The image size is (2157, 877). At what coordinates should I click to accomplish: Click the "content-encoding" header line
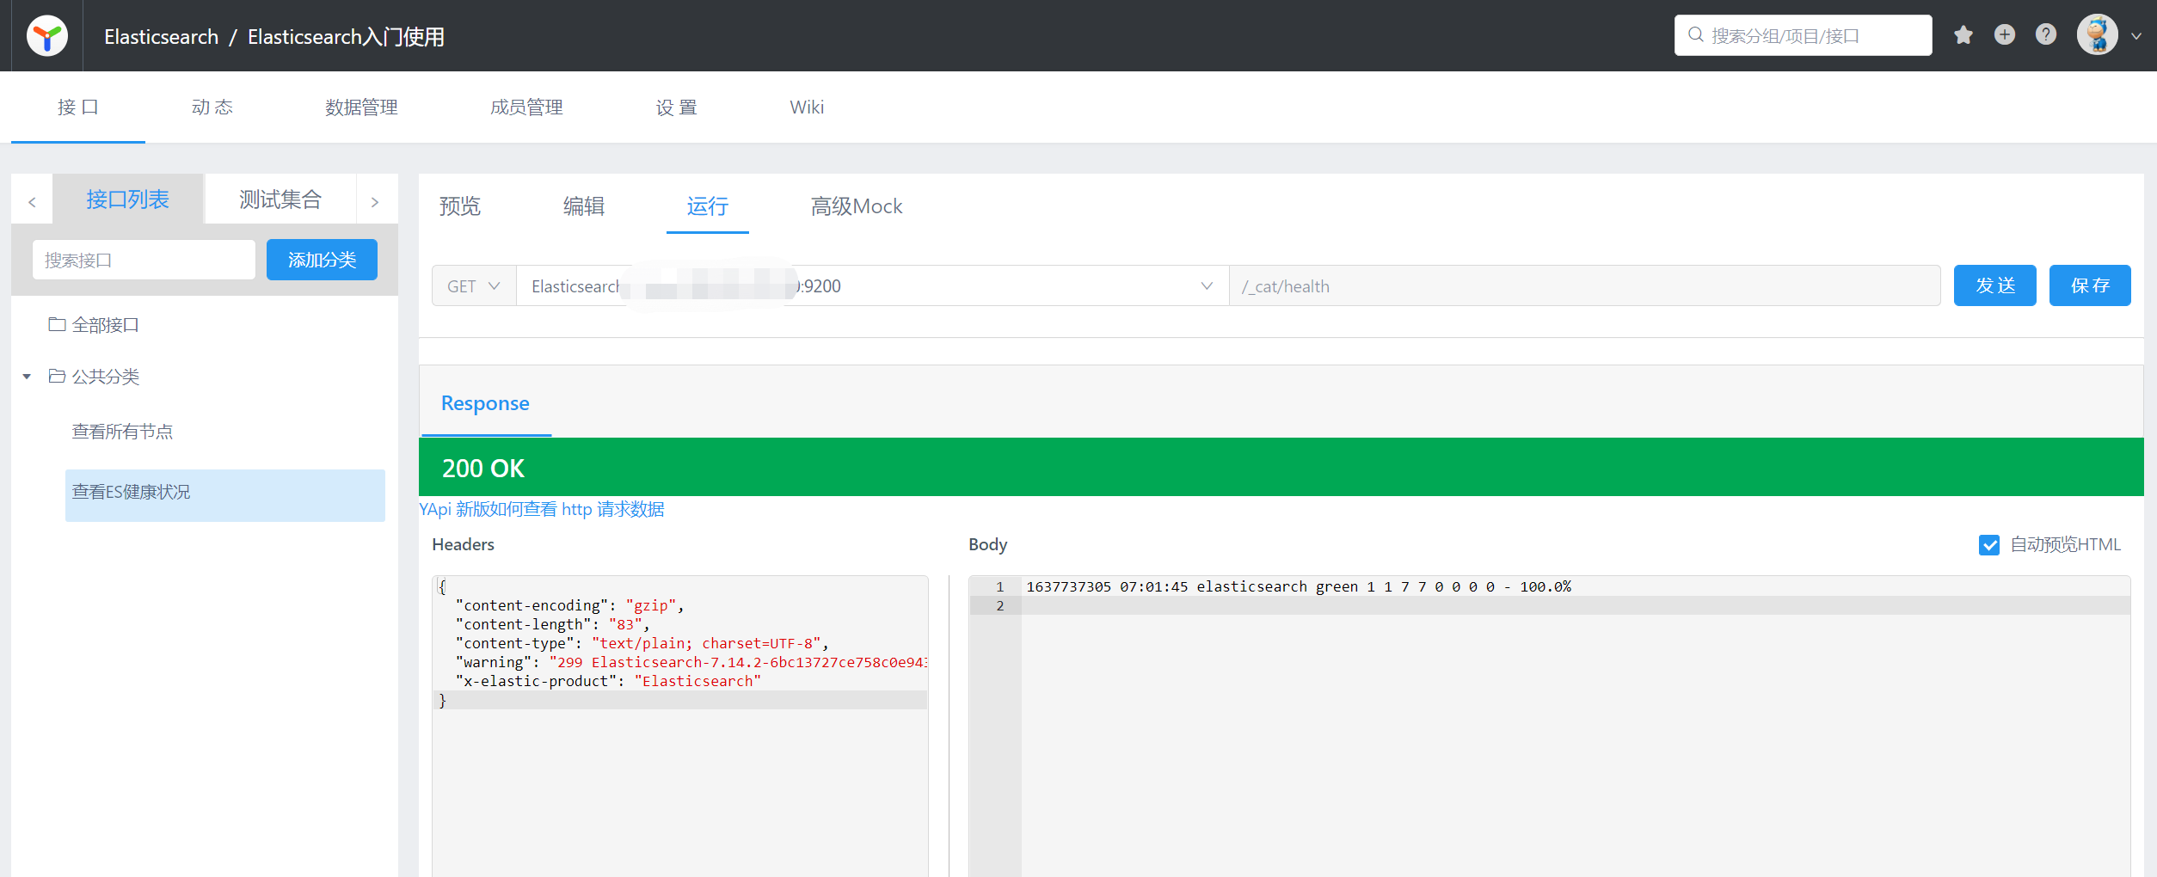[569, 605]
